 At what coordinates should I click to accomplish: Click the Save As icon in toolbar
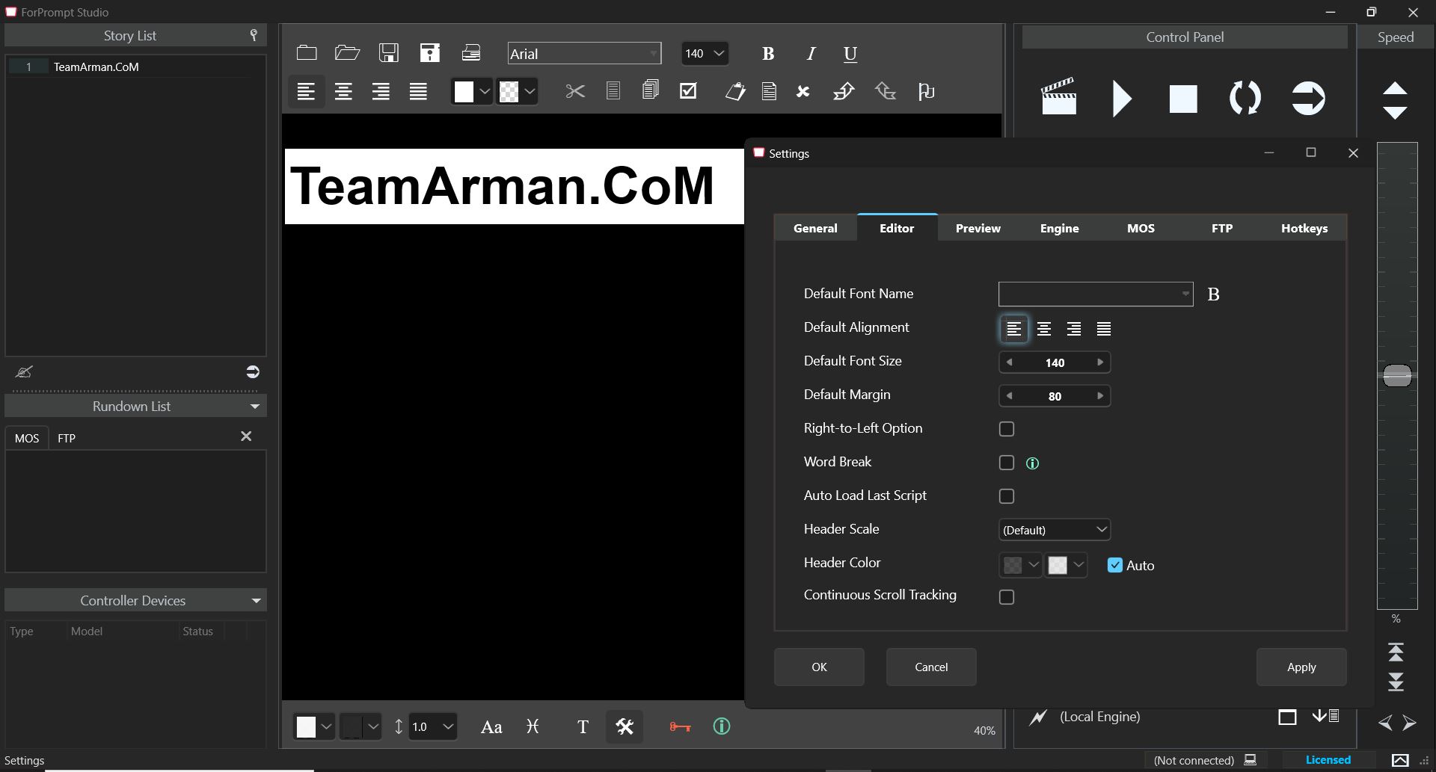(x=429, y=52)
